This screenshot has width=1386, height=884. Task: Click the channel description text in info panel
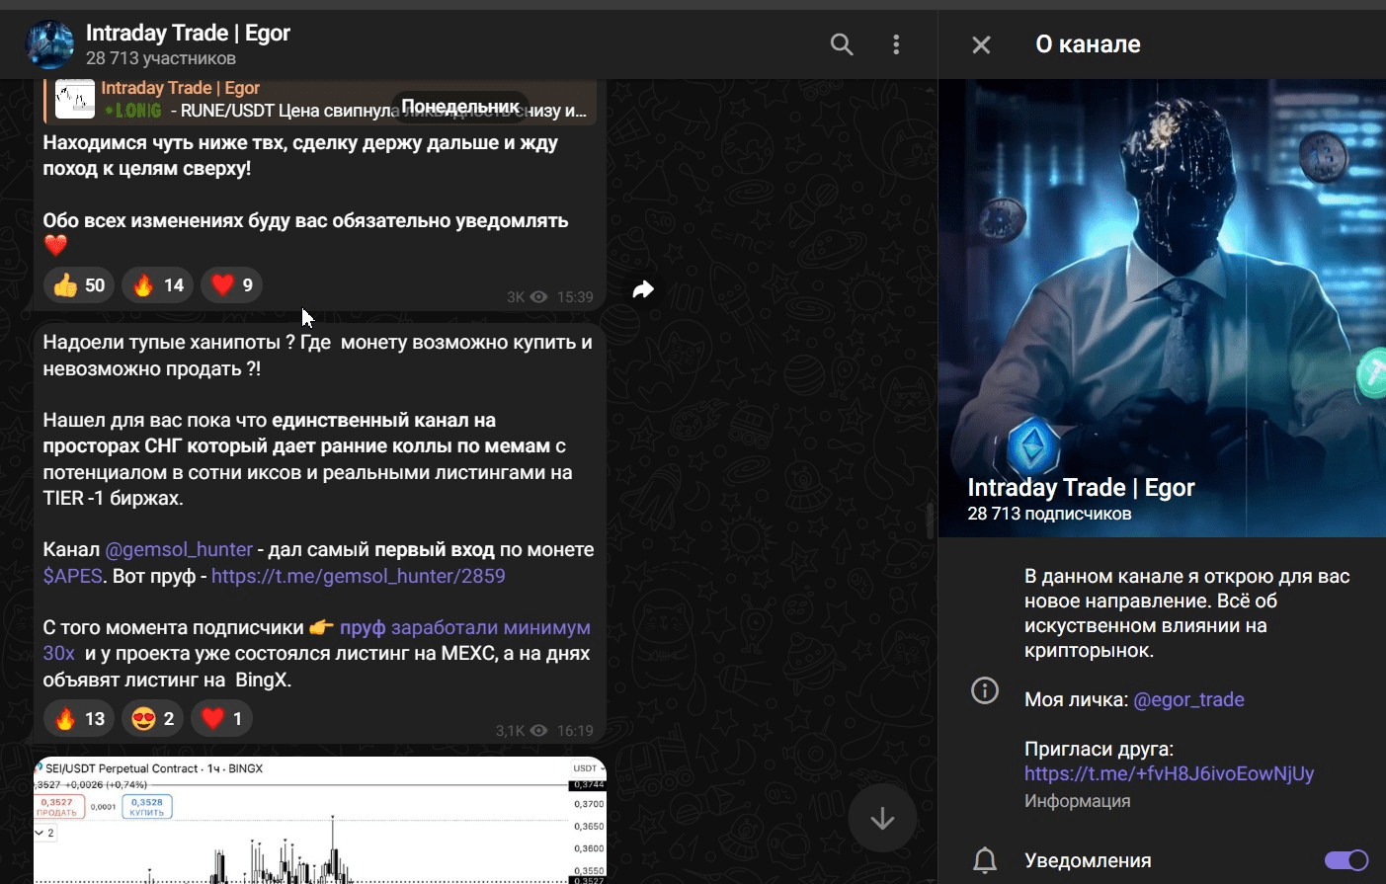[x=1186, y=613]
